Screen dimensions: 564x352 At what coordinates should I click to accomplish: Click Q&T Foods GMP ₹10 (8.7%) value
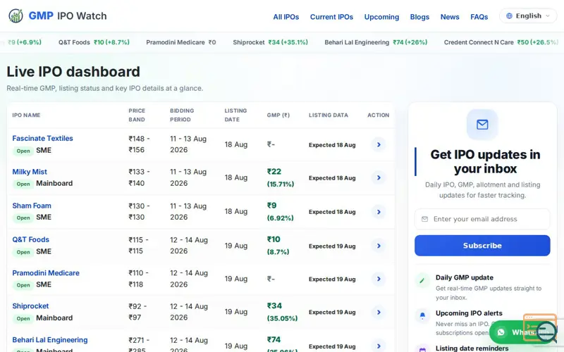point(278,245)
